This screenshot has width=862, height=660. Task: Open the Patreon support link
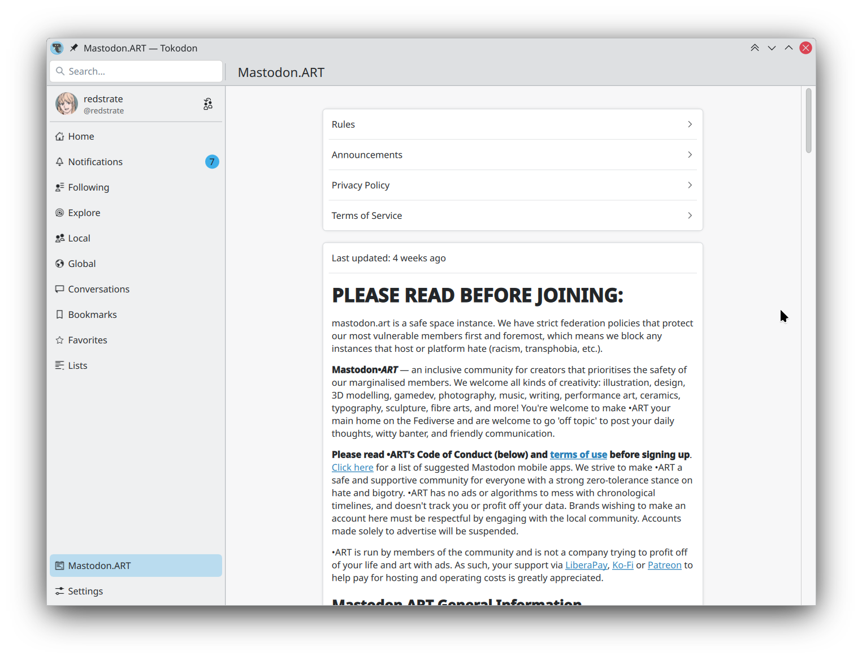point(665,565)
